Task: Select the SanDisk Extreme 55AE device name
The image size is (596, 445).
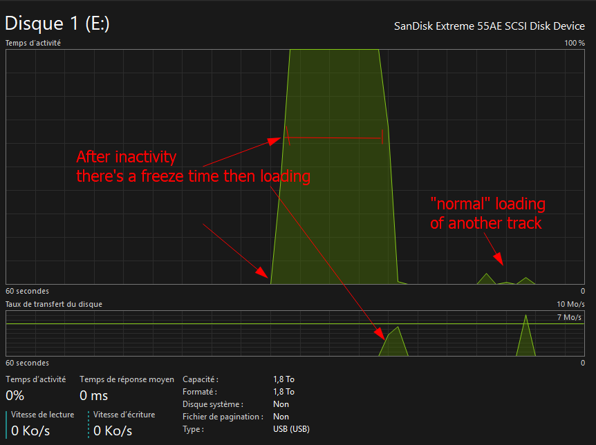Action: 488,27
